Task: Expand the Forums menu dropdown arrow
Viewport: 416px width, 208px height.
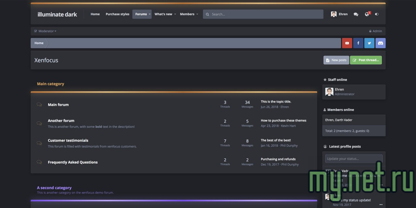Action: (149, 14)
